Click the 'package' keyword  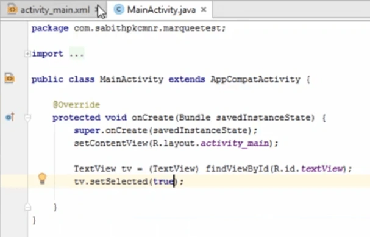tap(50, 29)
